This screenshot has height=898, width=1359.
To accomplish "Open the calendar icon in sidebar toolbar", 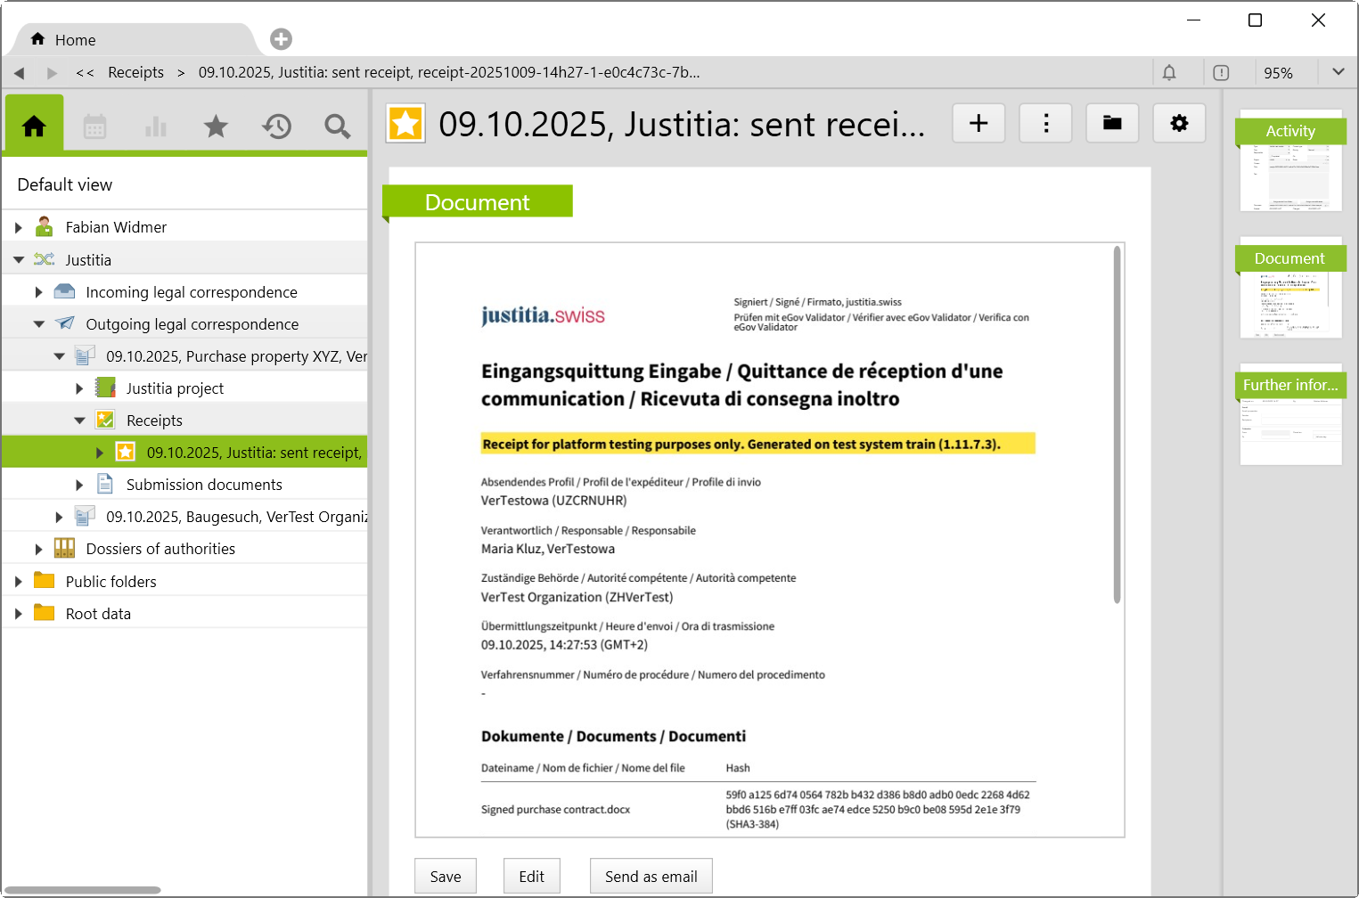I will tap(94, 127).
